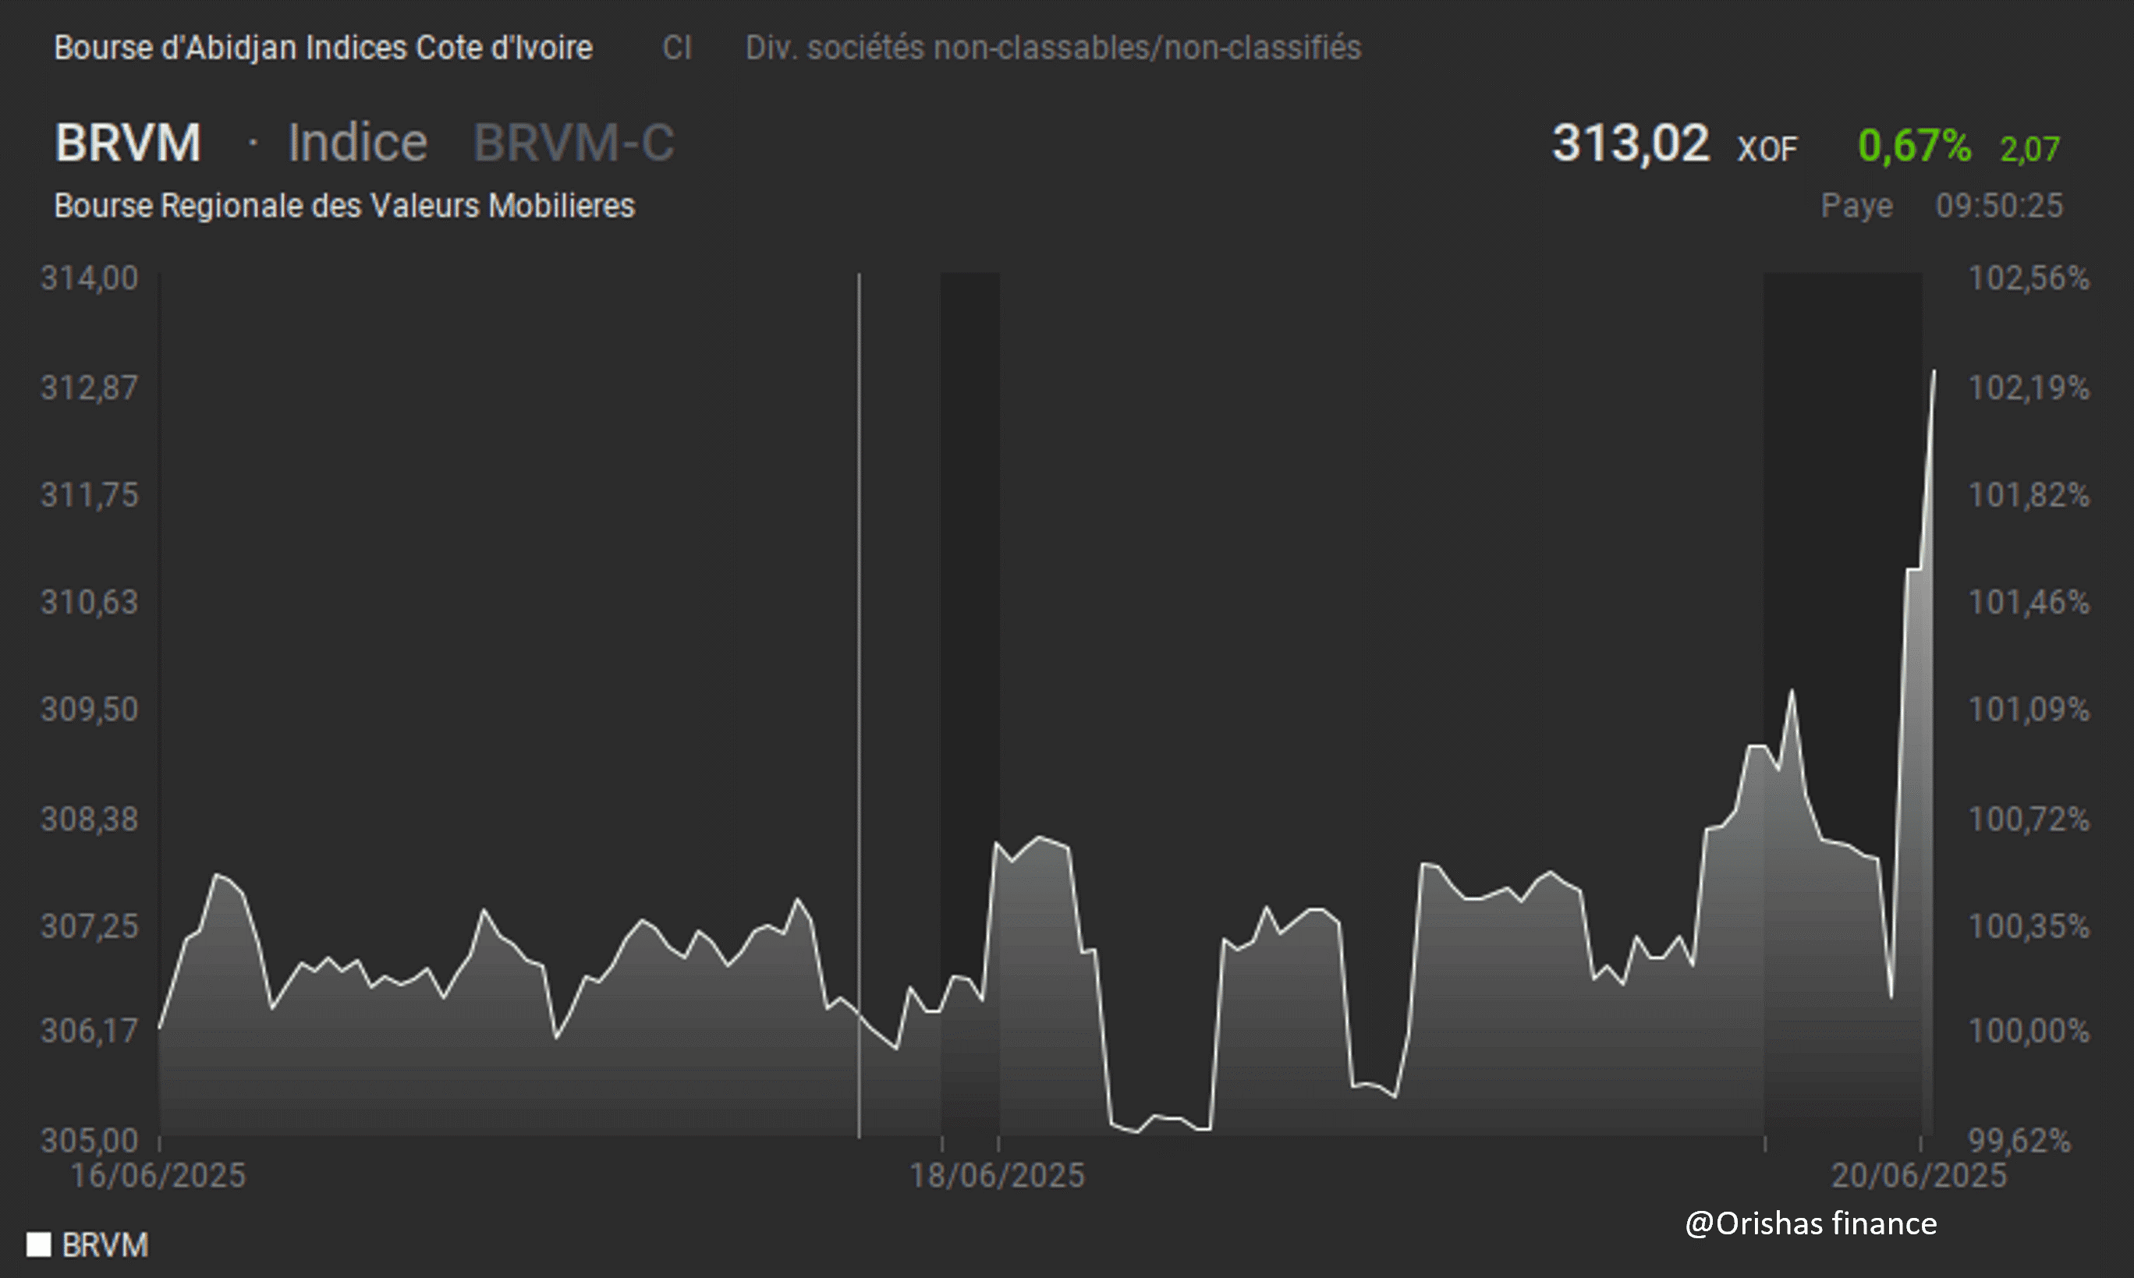The image size is (2134, 1278).
Task: Click the 18/06/2025 date label
Action: 998,1176
